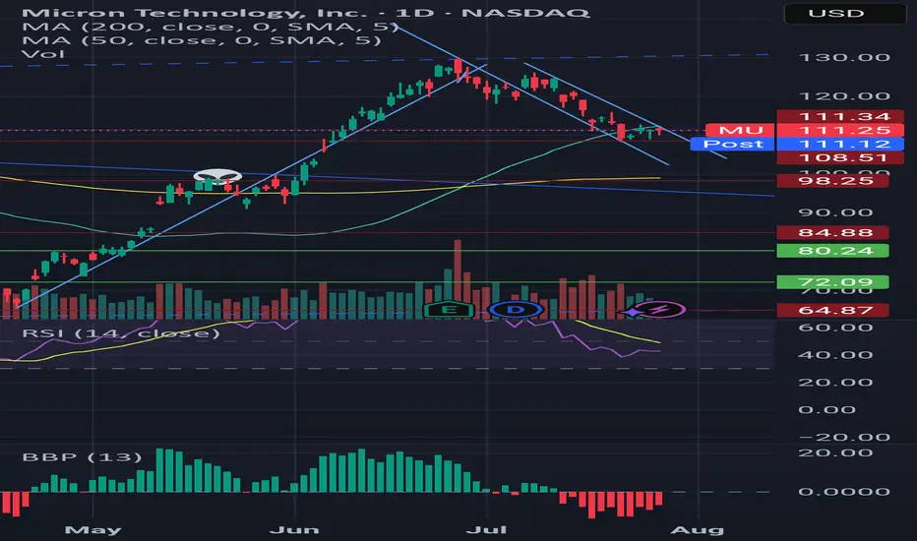Image resolution: width=917 pixels, height=541 pixels.
Task: Click the red candle at the 130 peak
Action: click(x=458, y=70)
